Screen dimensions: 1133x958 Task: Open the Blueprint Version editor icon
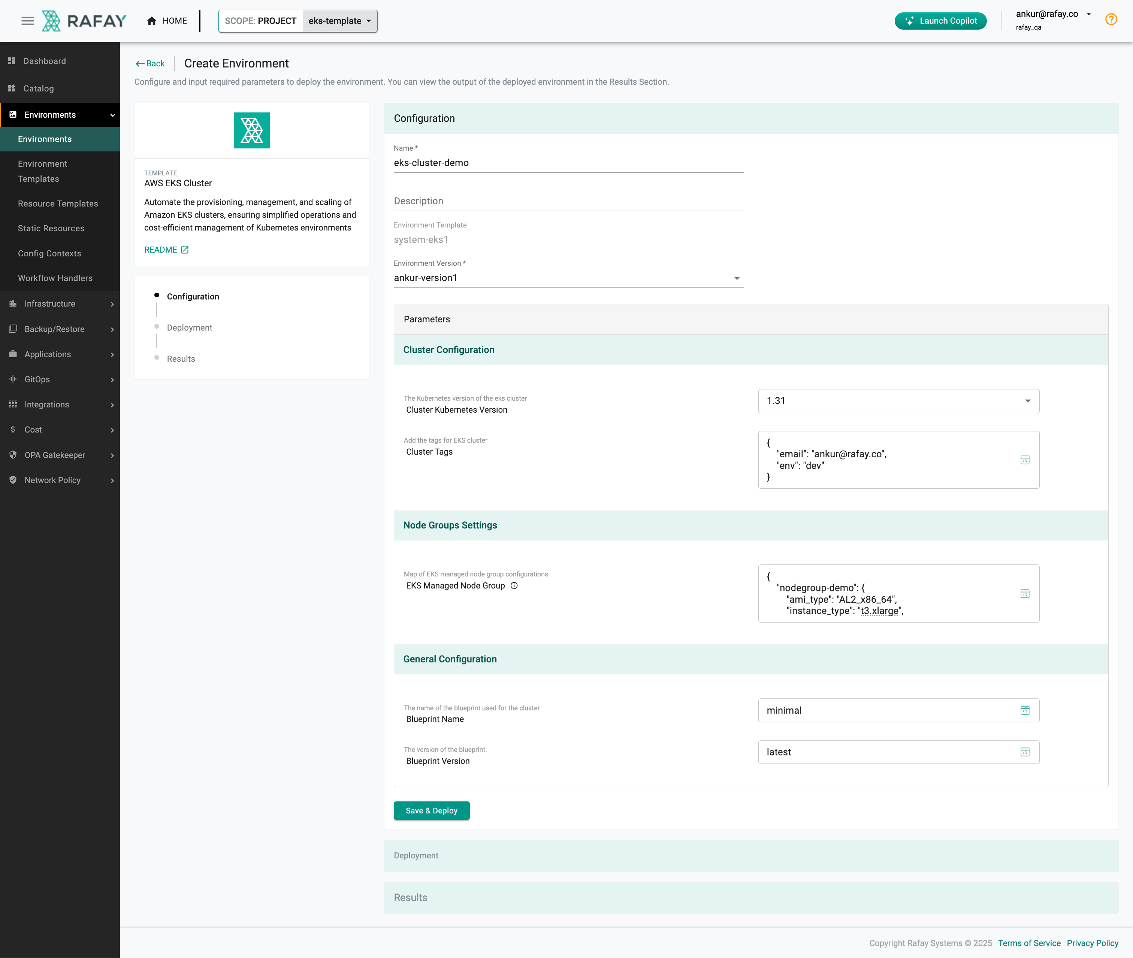[x=1025, y=752]
